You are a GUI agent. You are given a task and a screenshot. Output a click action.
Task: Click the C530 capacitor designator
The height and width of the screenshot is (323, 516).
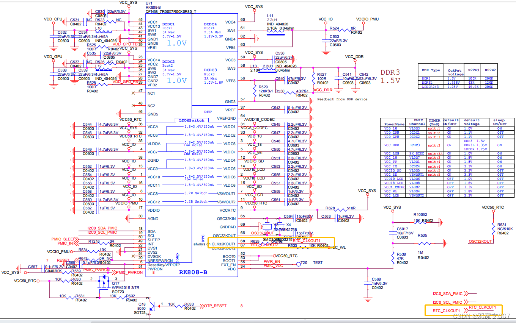pos(100,12)
